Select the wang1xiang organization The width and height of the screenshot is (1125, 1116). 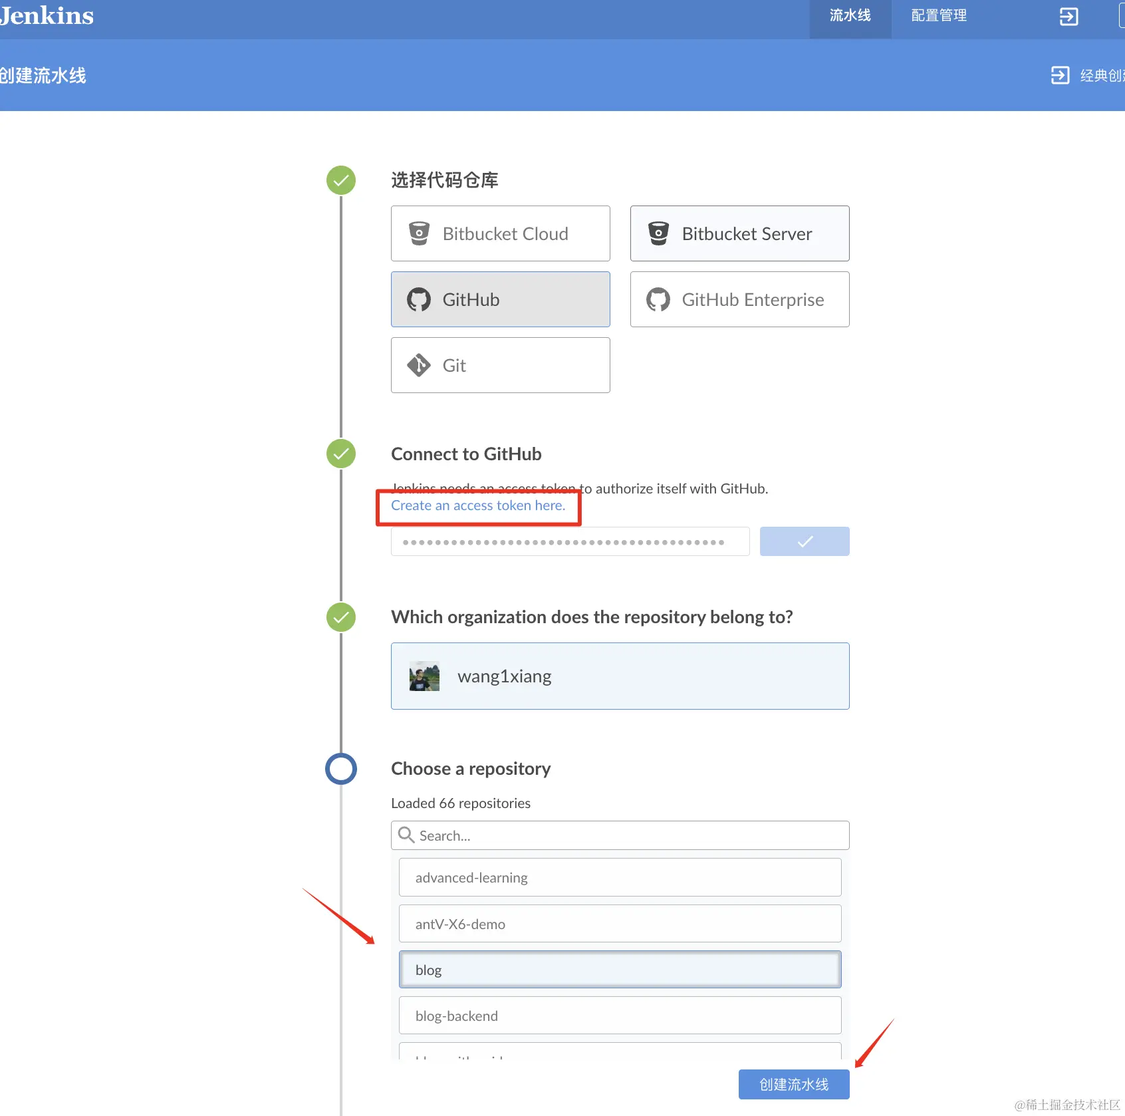[x=620, y=676]
